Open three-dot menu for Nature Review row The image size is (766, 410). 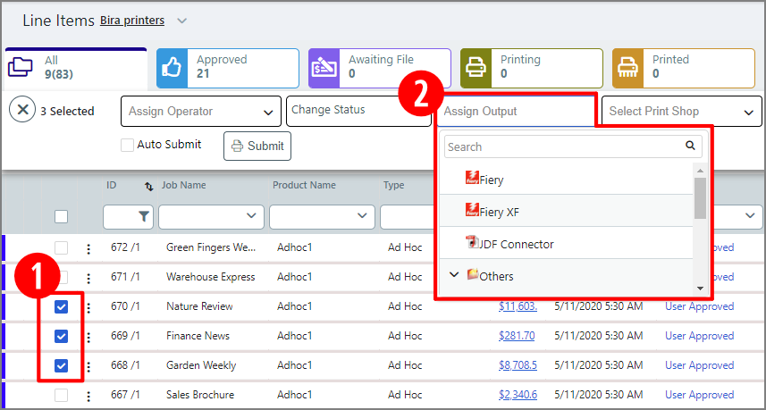[88, 307]
